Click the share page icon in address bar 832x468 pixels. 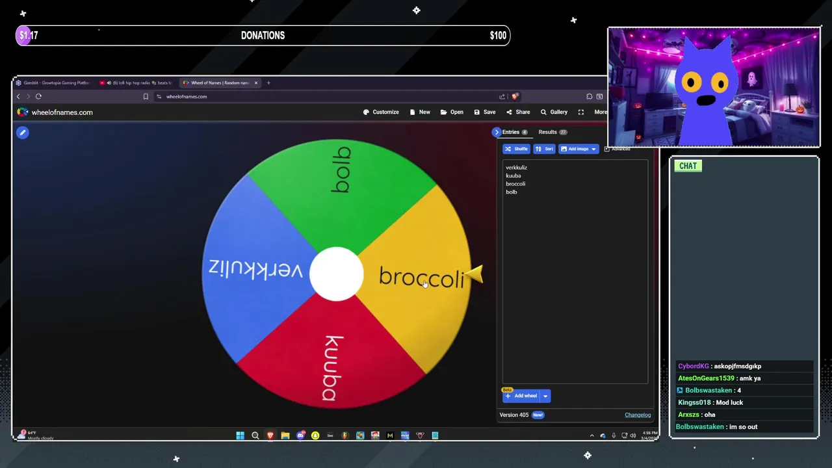click(x=502, y=96)
